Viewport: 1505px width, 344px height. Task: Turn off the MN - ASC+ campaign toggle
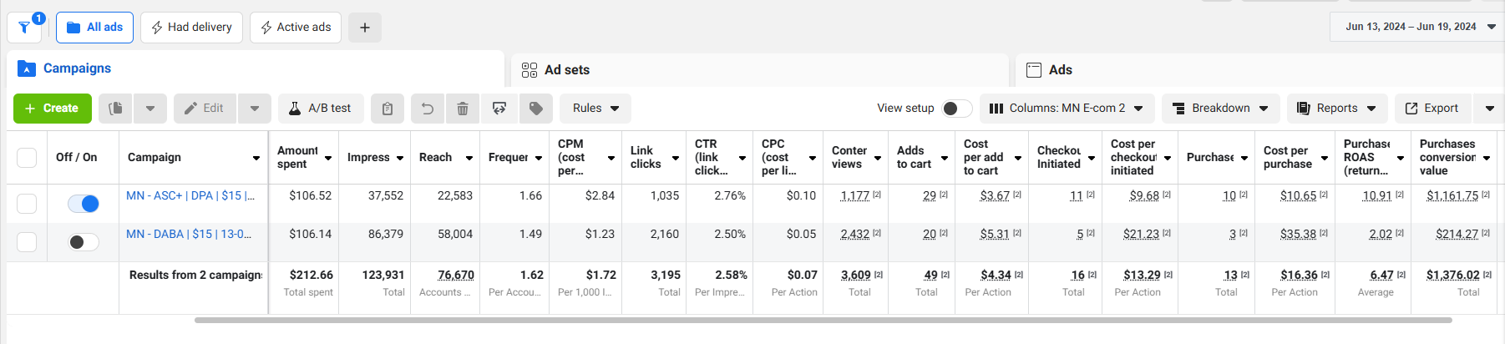pyautogui.click(x=84, y=204)
